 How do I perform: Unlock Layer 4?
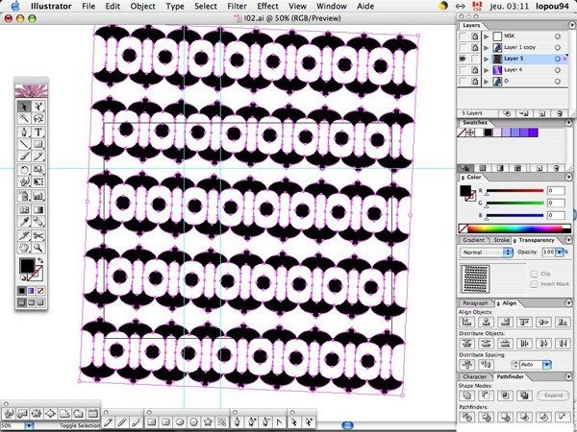pos(475,70)
